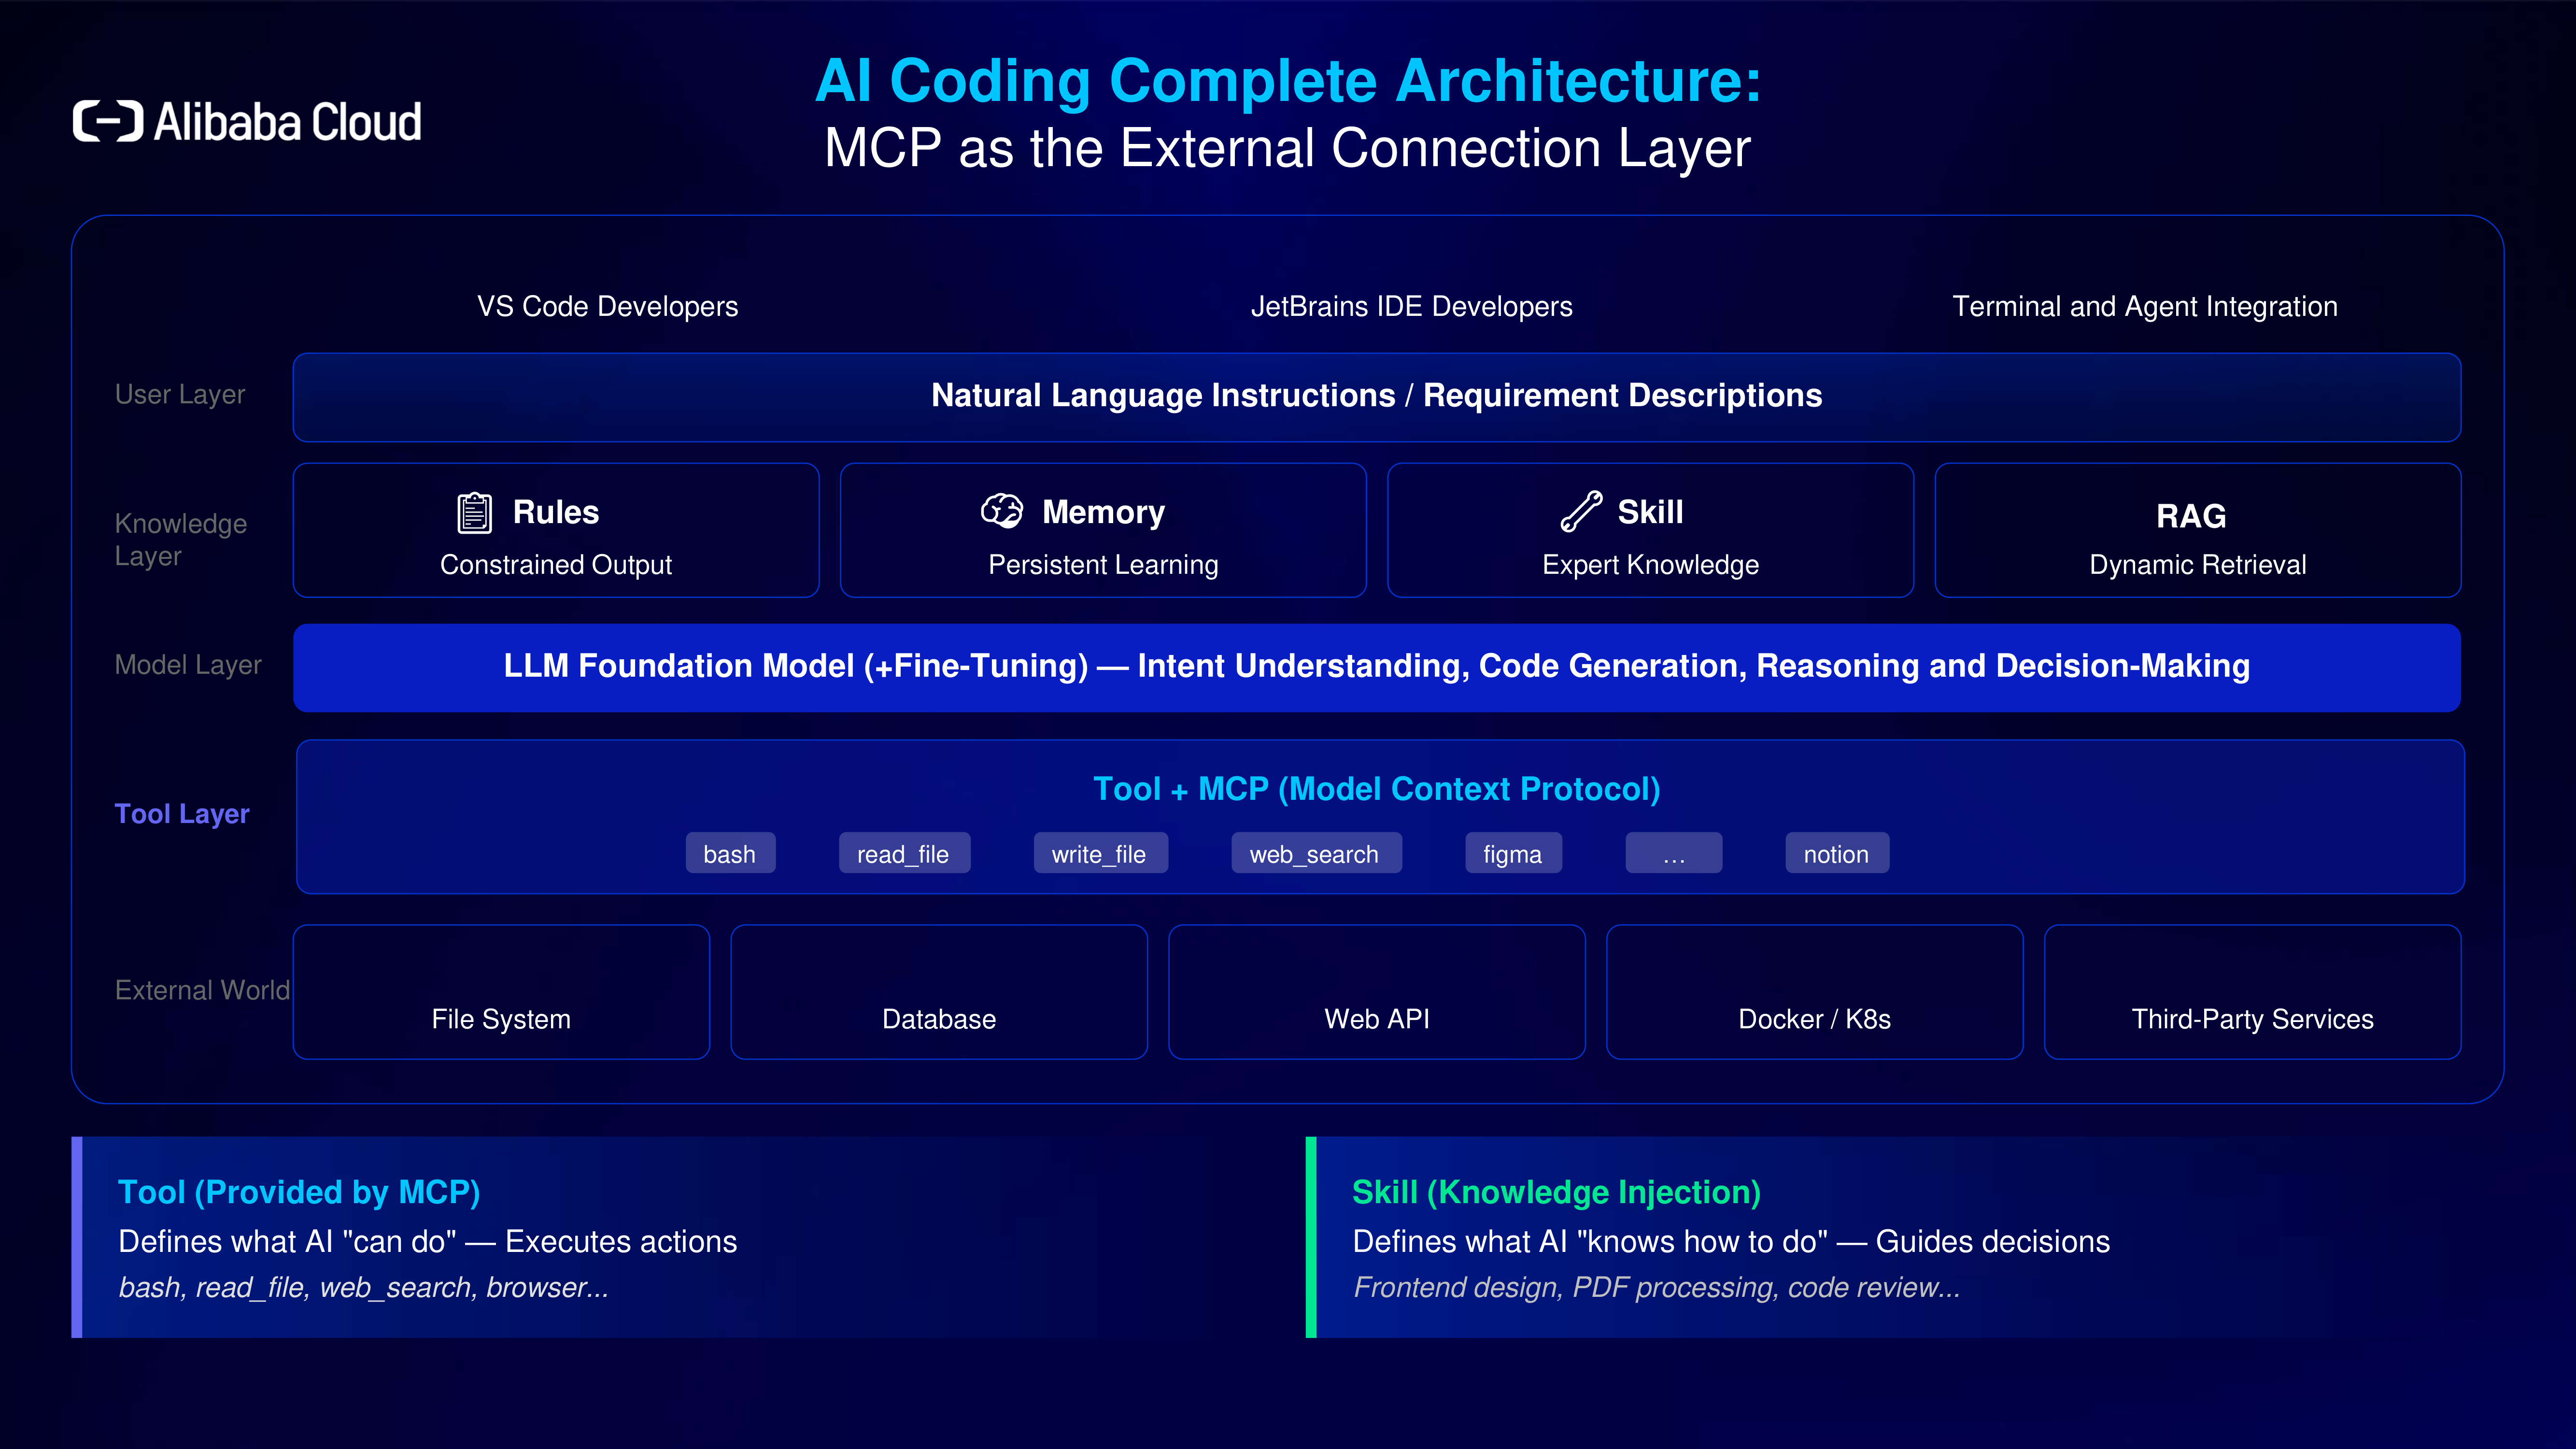This screenshot has width=2576, height=1449.
Task: Select the notion tool chip
Action: click(x=1837, y=854)
